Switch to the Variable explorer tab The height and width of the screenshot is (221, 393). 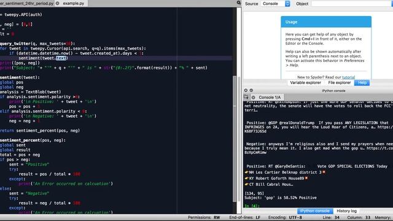click(x=305, y=83)
